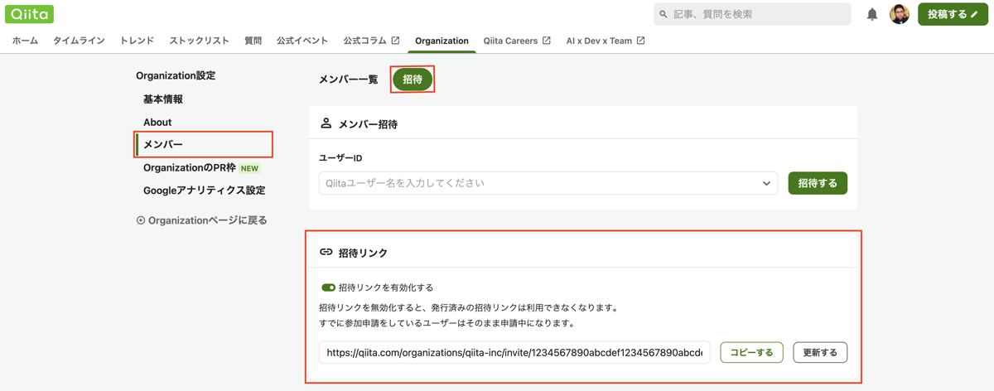Open the AI x Dev x Team link
The width and height of the screenshot is (994, 391).
(606, 41)
